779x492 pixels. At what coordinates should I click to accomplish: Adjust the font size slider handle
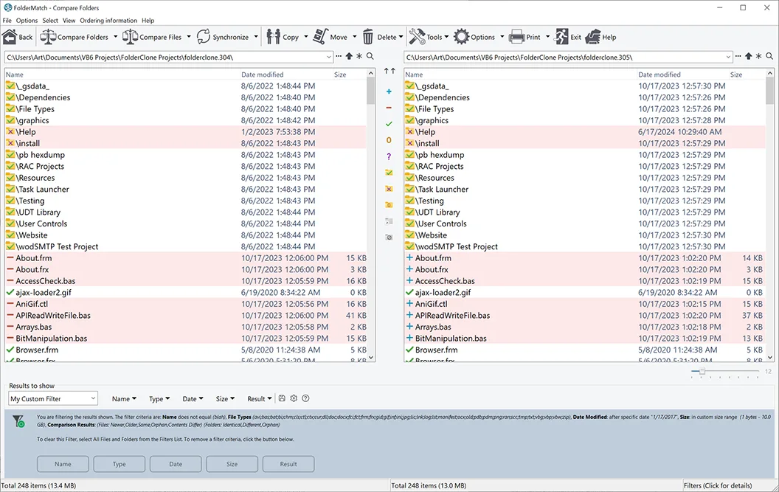[x=702, y=371]
